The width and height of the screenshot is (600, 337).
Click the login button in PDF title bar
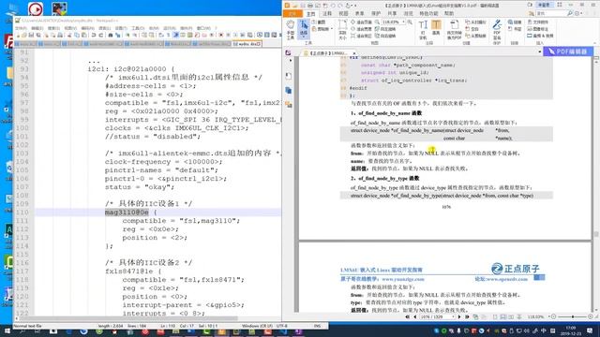pyautogui.click(x=544, y=5)
